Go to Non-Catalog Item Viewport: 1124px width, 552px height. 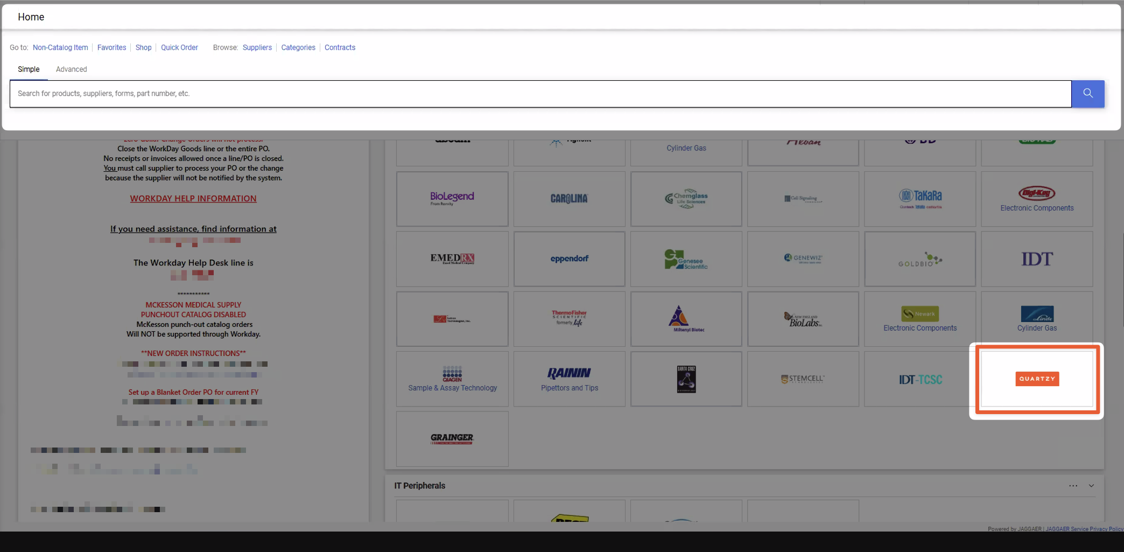pos(60,47)
